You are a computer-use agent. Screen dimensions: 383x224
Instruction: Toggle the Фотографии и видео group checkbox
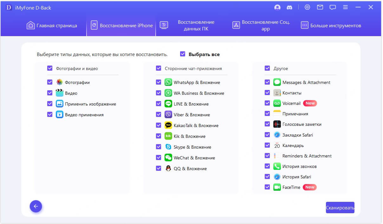(50, 68)
